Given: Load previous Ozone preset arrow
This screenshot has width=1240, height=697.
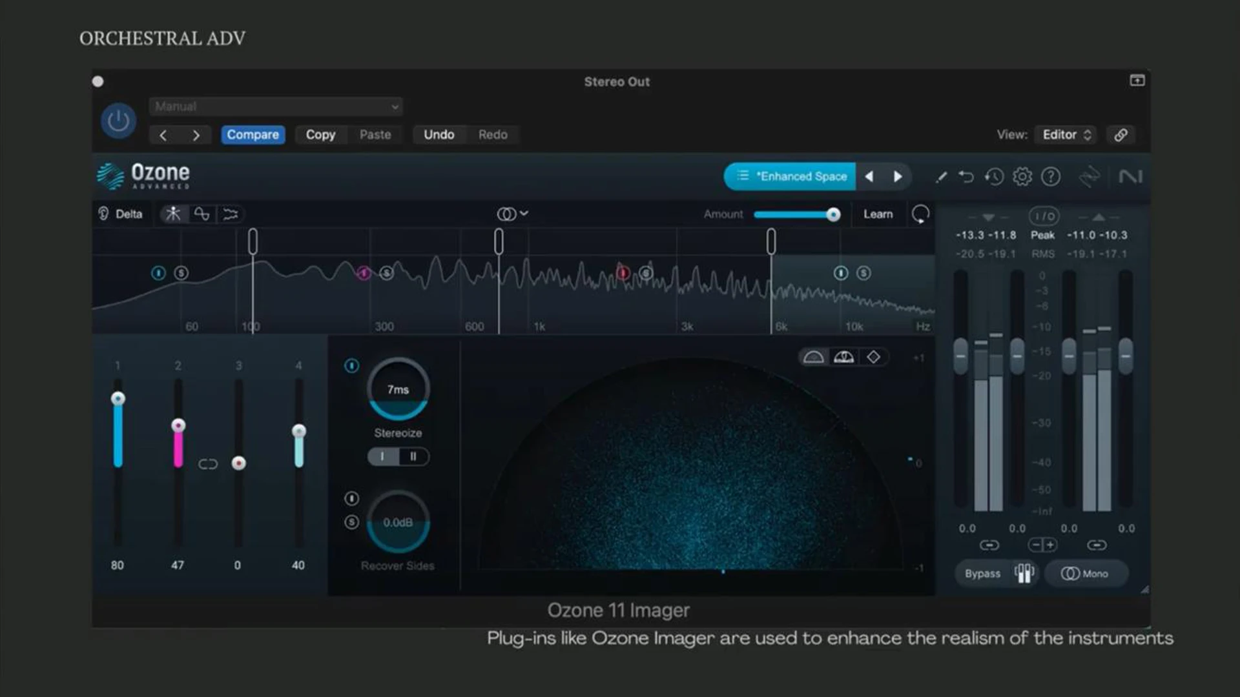Looking at the screenshot, I should (x=869, y=176).
